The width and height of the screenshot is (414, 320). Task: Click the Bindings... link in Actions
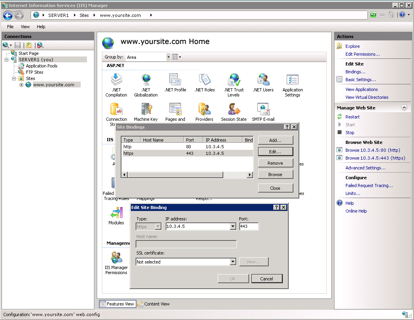tap(355, 72)
